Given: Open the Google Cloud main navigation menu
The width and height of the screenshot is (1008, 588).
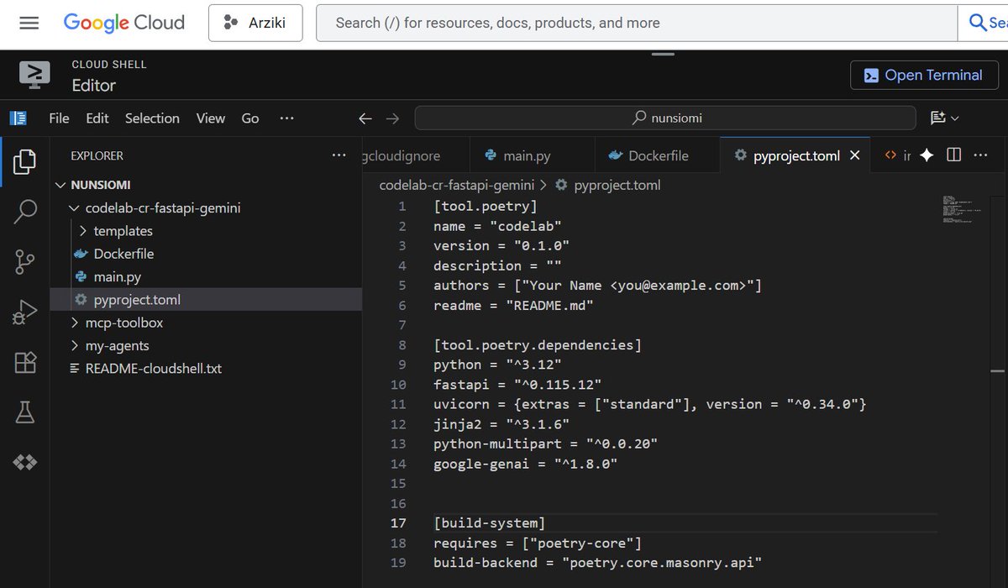Looking at the screenshot, I should click(x=29, y=23).
